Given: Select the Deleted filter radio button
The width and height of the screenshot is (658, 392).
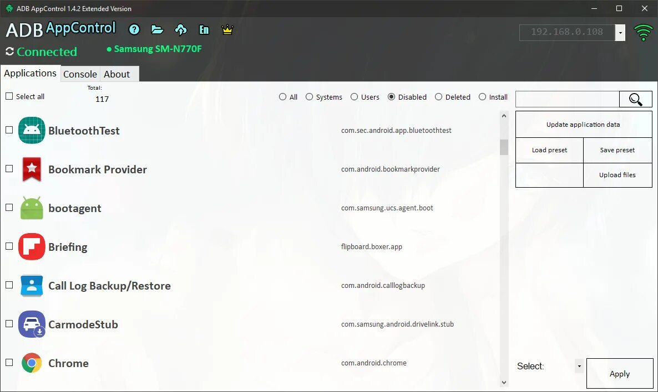Looking at the screenshot, I should click(x=438, y=97).
